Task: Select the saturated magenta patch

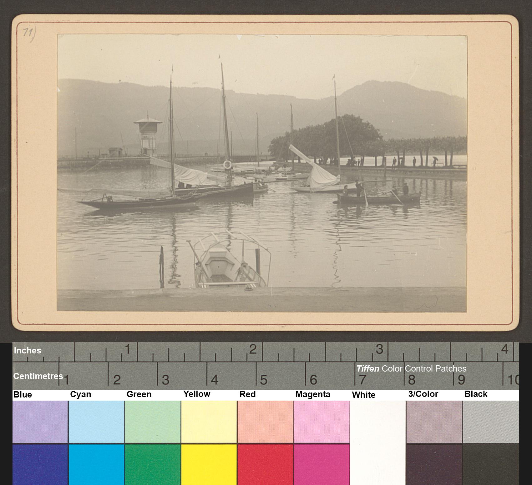Action: point(322,464)
